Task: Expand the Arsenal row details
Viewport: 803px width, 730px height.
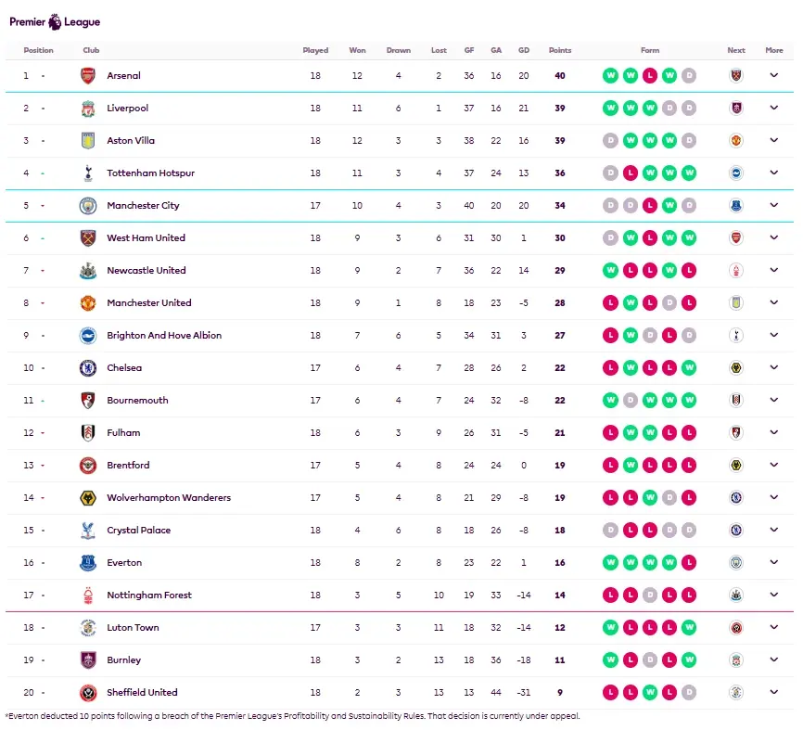Action: click(774, 75)
